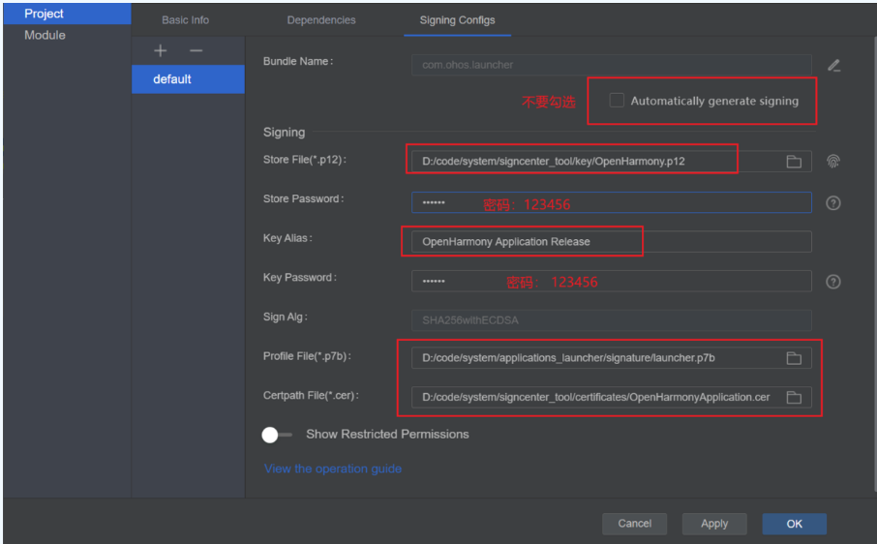Viewport: 877px width, 544px height.
Task: Switch to the Basic Info tab
Action: [x=185, y=20]
